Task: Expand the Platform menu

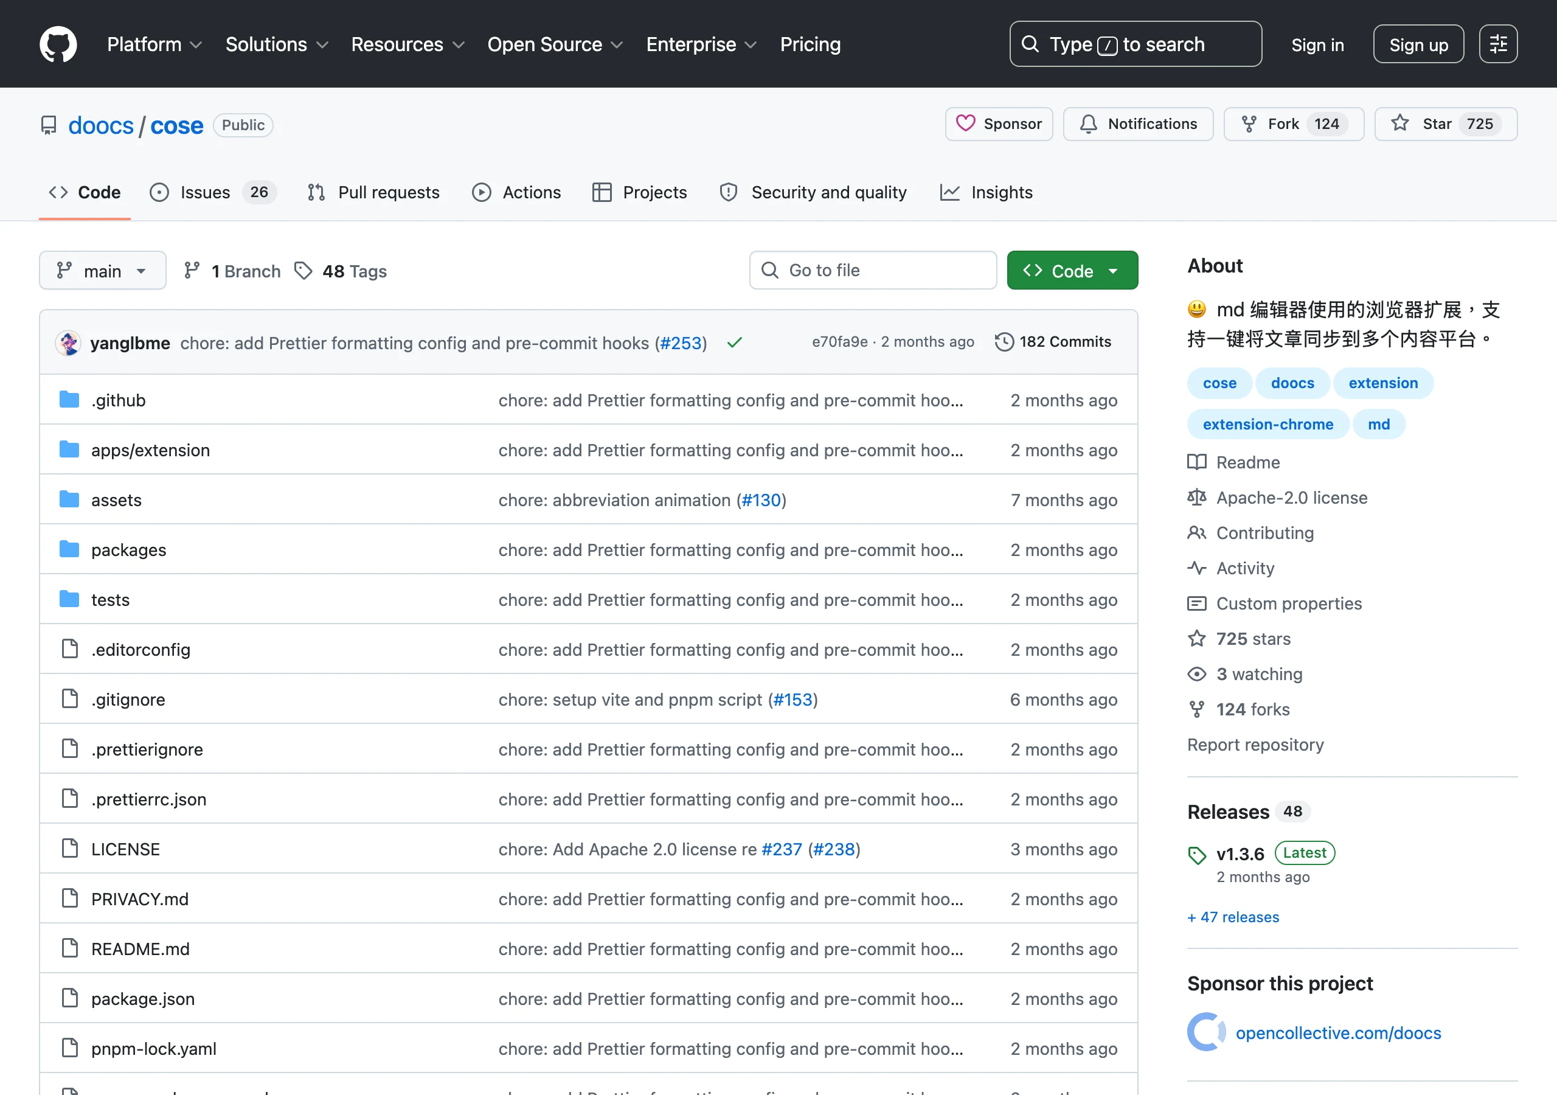Action: point(154,45)
